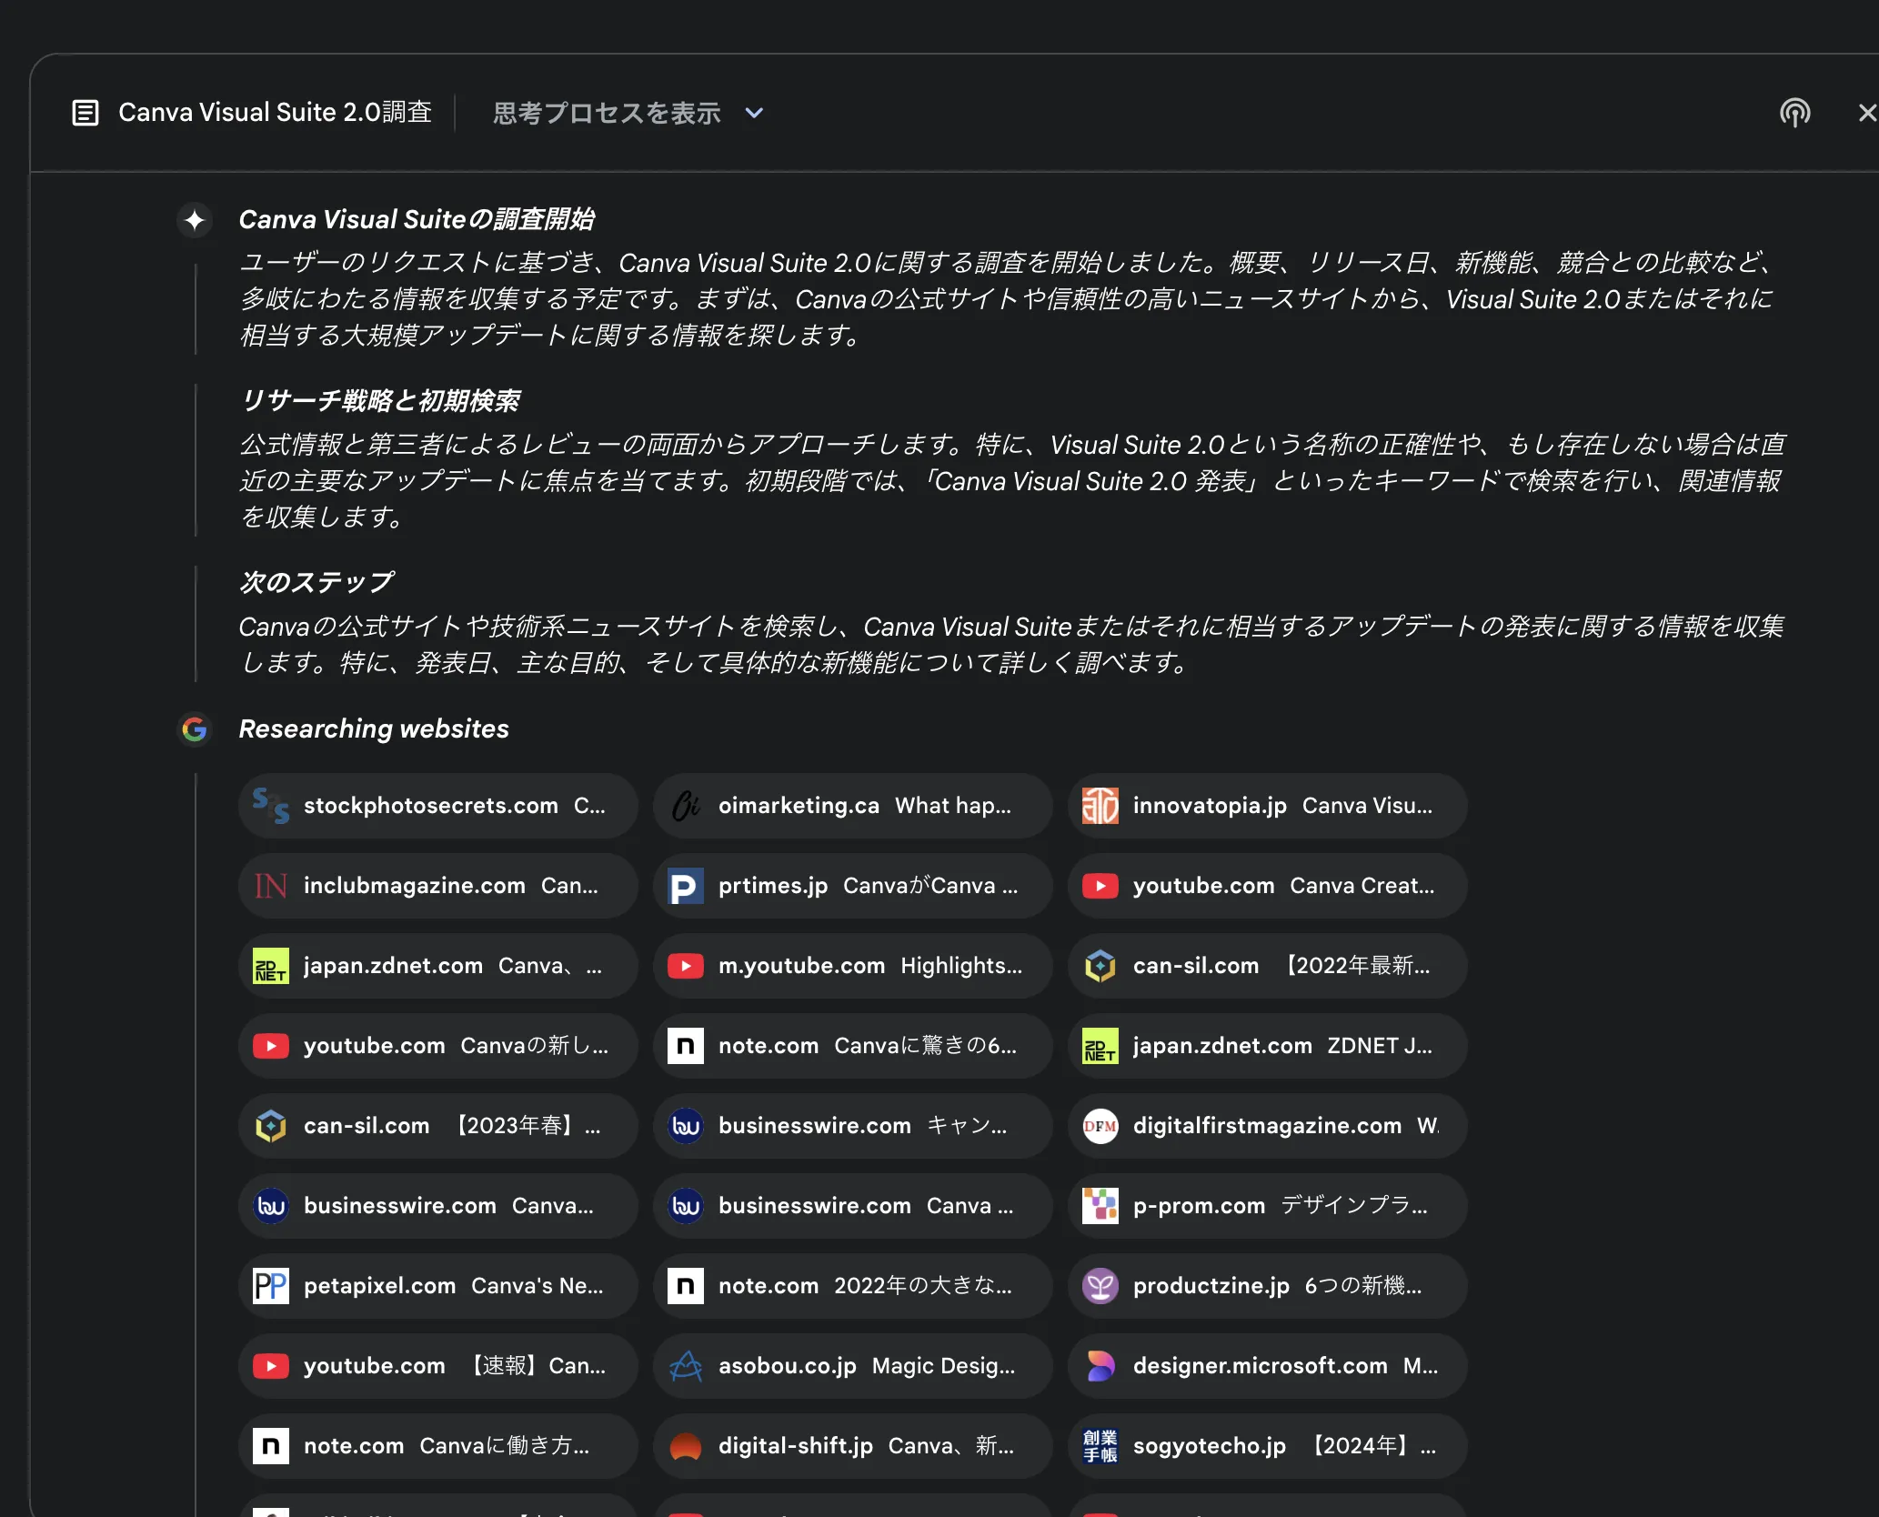Click the innovatopia.jp orange favicon
This screenshot has height=1517, width=1879.
[x=1100, y=806]
